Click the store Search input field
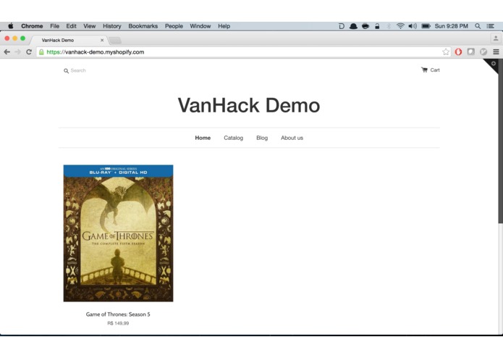 coord(78,70)
